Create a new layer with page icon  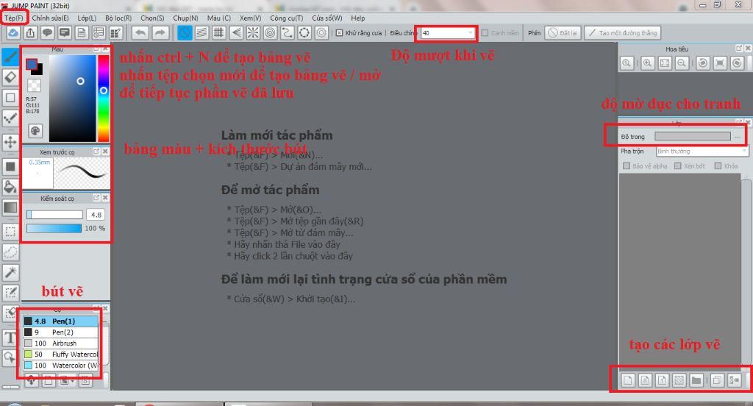tap(628, 380)
